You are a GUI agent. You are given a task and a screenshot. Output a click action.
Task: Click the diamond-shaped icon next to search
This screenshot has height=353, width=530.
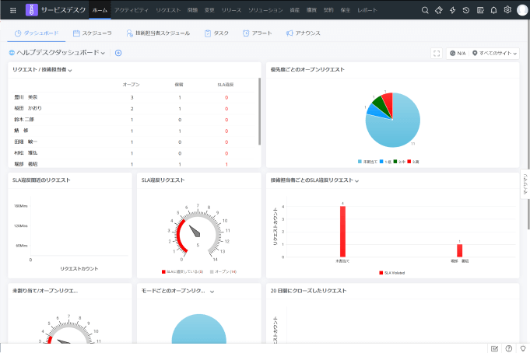[x=438, y=10]
